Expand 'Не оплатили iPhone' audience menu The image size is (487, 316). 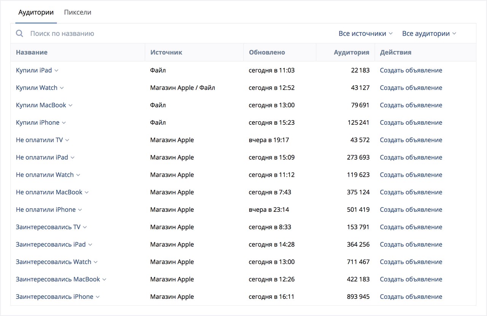coord(80,210)
